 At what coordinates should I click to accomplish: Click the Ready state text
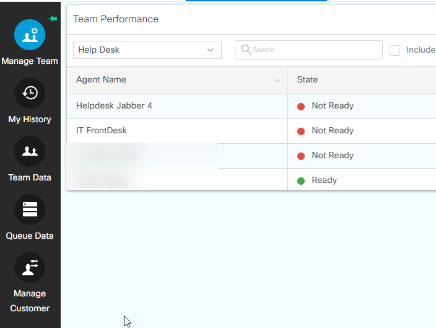pyautogui.click(x=325, y=180)
